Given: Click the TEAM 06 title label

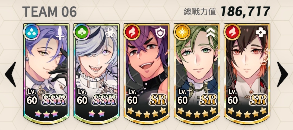Looking at the screenshot, I should tap(49, 12).
